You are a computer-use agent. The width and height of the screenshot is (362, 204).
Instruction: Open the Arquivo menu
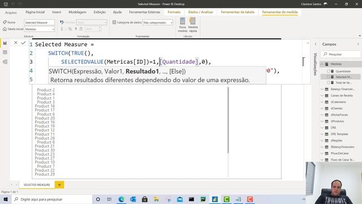[x=11, y=12]
